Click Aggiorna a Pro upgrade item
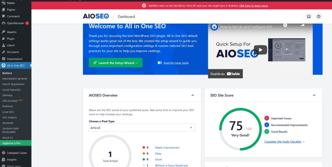332x167 pixels. coord(16,143)
